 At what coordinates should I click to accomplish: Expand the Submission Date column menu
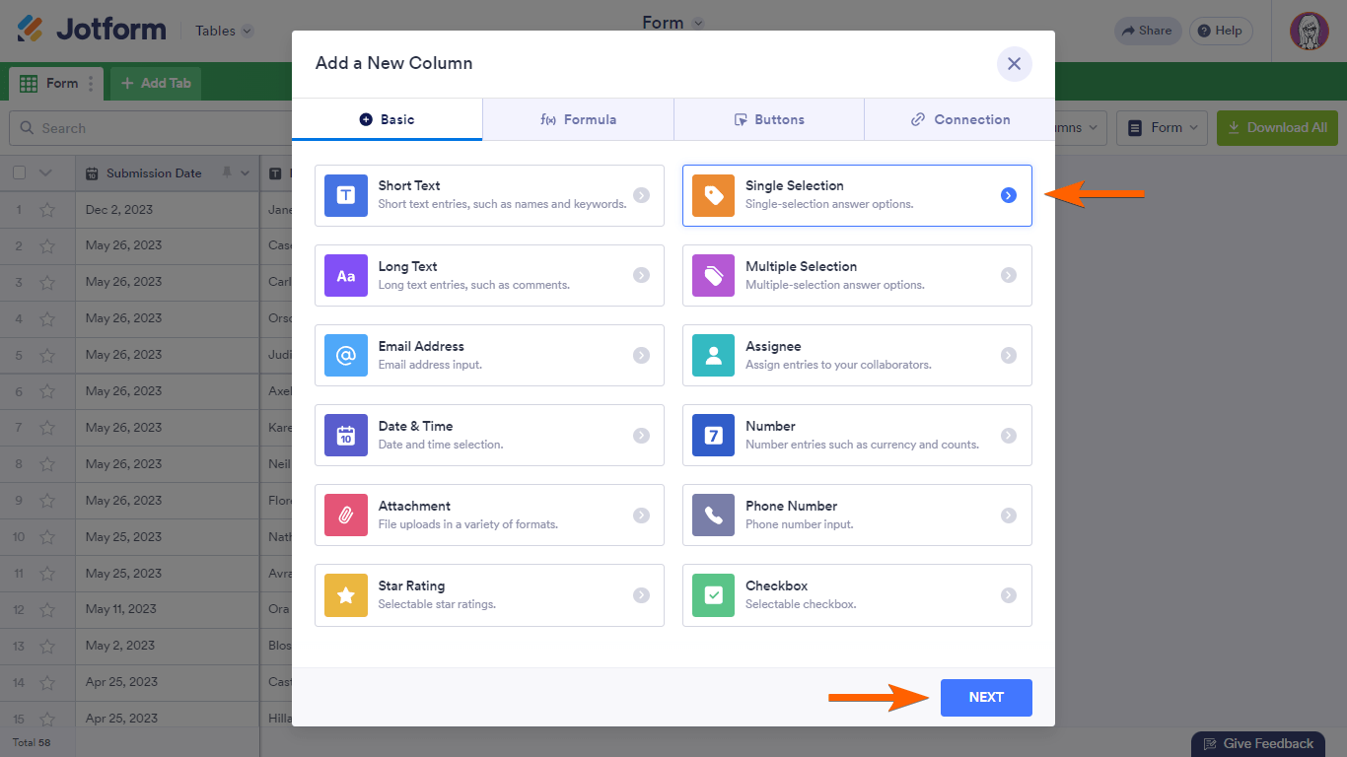pos(246,173)
